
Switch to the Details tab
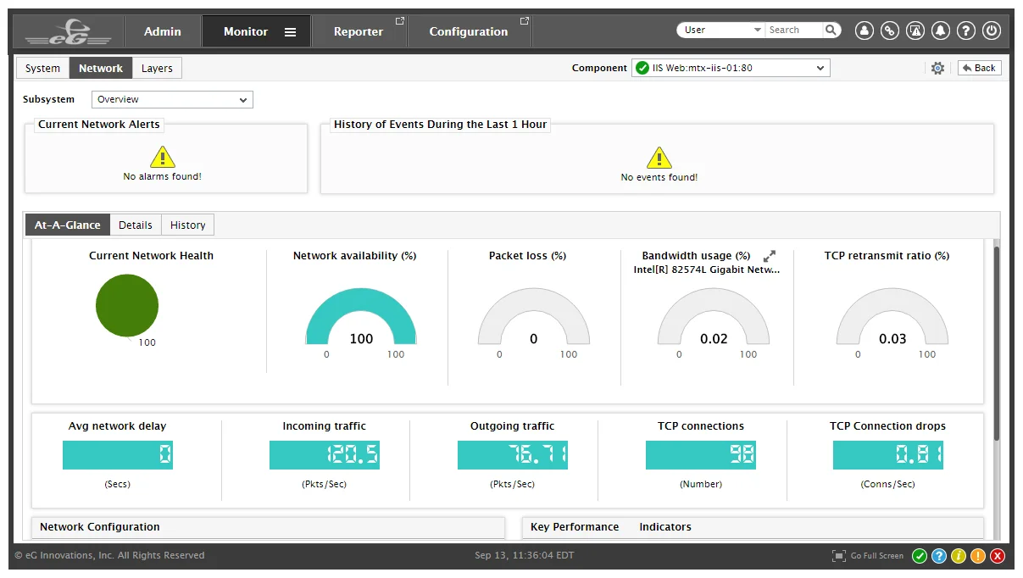(x=136, y=225)
